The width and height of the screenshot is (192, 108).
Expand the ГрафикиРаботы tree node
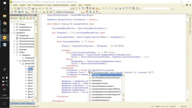coord(14,27)
